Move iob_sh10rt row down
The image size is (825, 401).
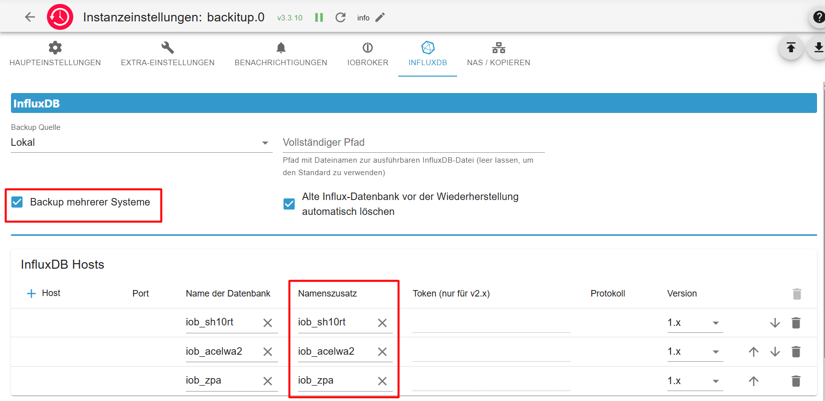click(775, 323)
